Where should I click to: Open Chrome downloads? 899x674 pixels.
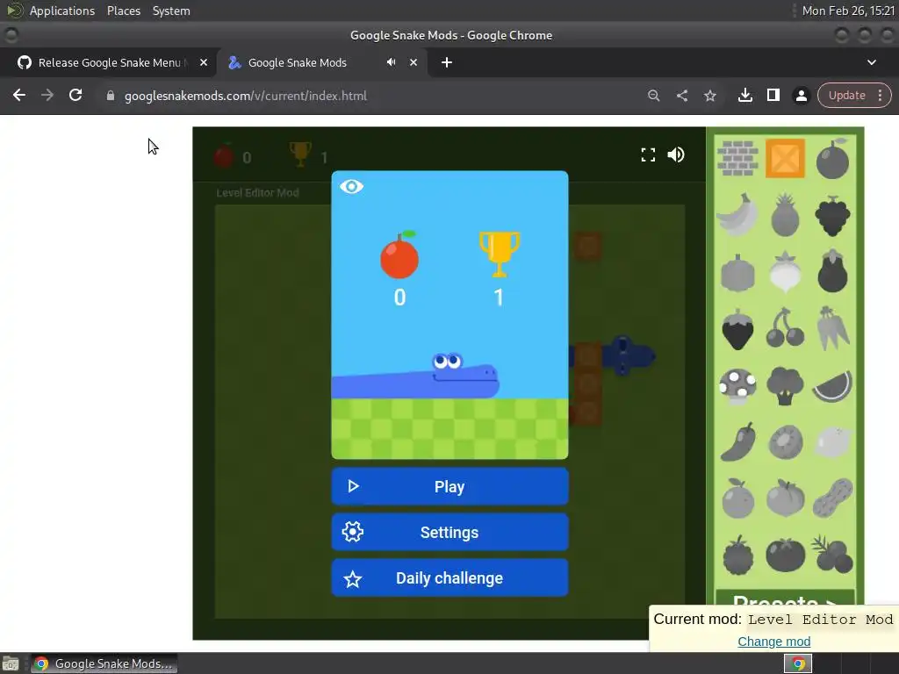click(745, 95)
